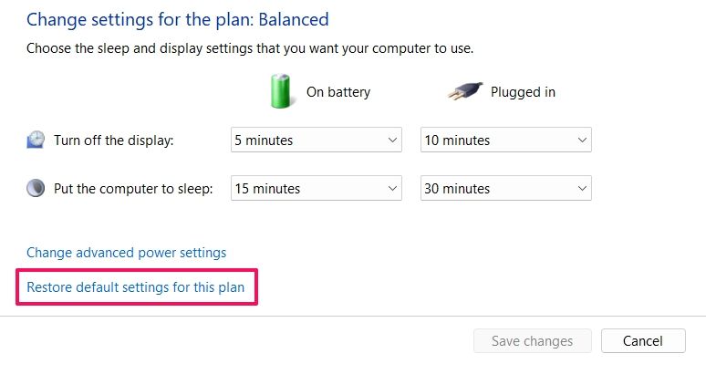This screenshot has width=706, height=385.
Task: Click the chevron arrow on the 5 minutes dropdown
Action: click(392, 140)
